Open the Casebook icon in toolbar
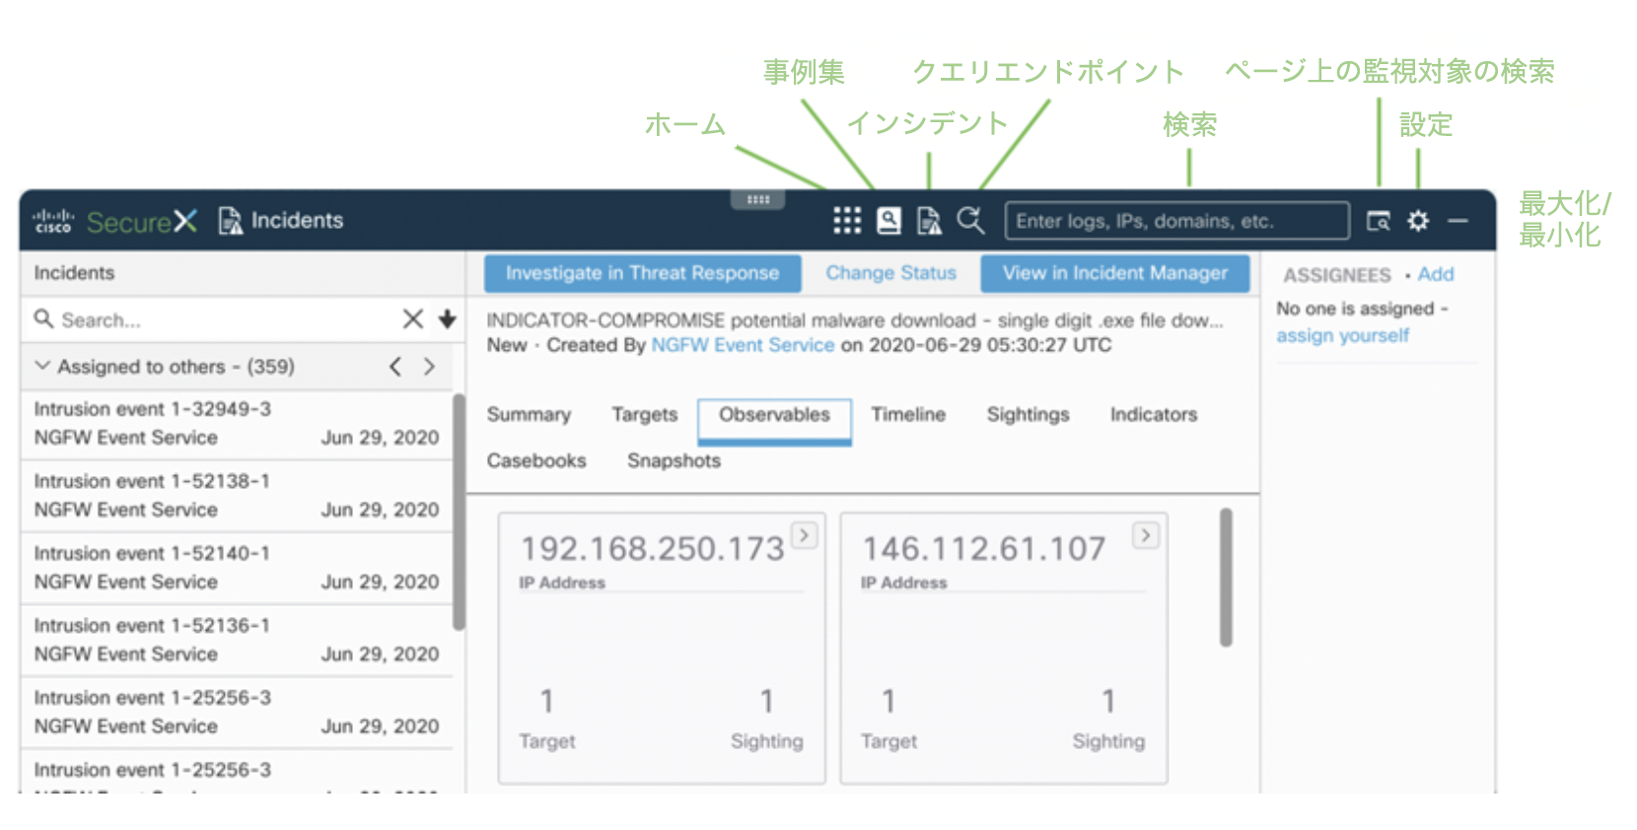This screenshot has height=830, width=1637. (x=889, y=221)
